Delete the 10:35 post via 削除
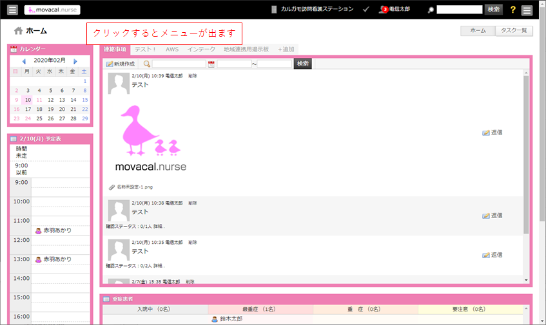 coord(193,242)
